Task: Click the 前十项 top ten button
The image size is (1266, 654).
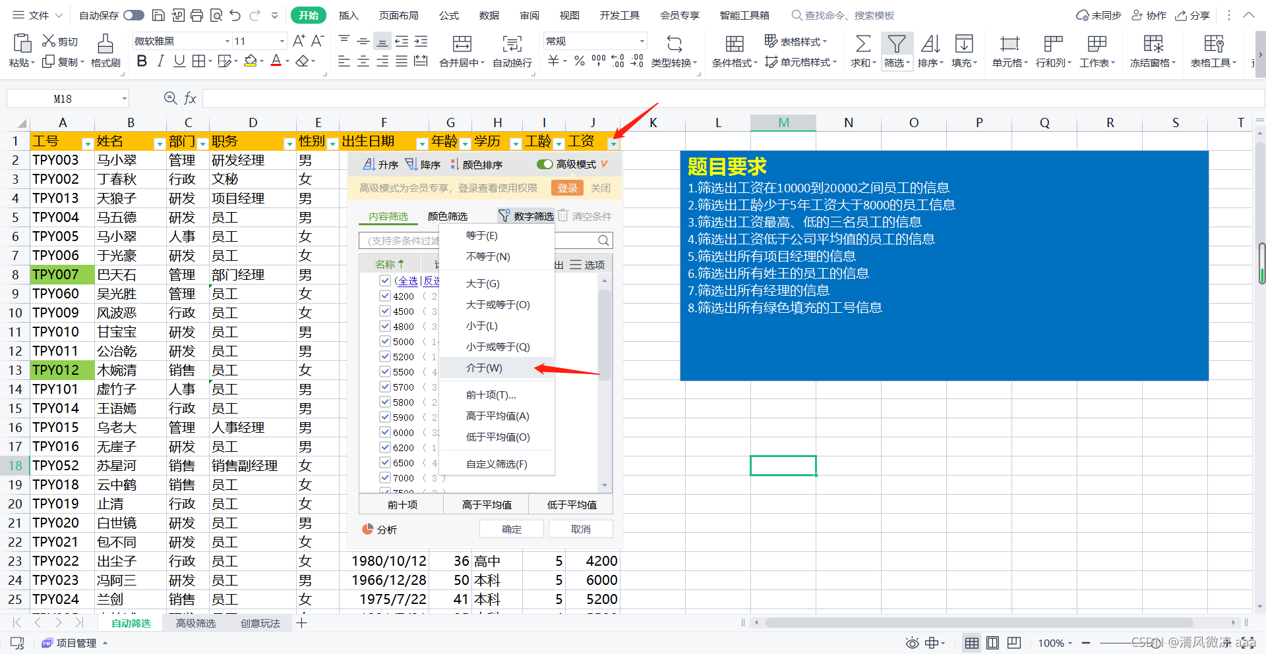Action: (402, 504)
